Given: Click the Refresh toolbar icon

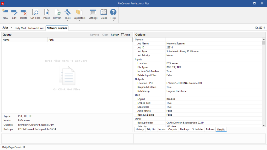Looking at the screenshot, I should point(57,12).
